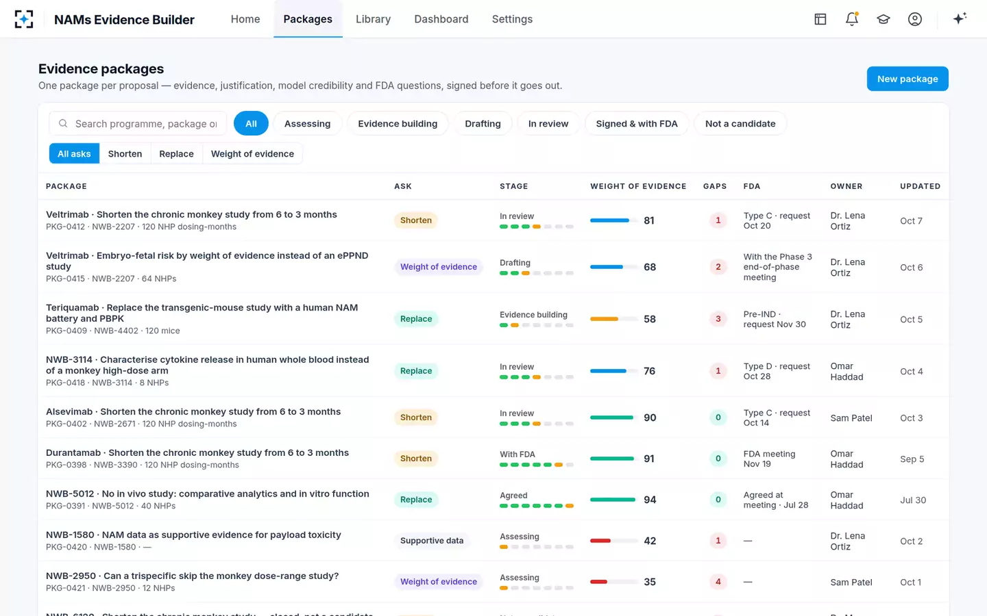Viewport: 987px width, 616px height.
Task: Select the Replace ask segment
Action: point(176,154)
